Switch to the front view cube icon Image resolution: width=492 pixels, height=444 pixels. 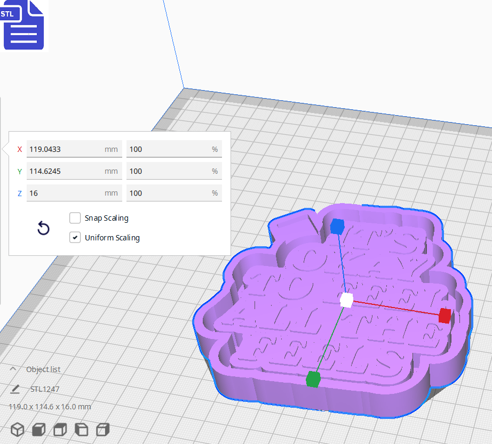click(38, 429)
